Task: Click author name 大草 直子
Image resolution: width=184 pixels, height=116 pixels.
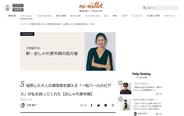Action: point(31,105)
